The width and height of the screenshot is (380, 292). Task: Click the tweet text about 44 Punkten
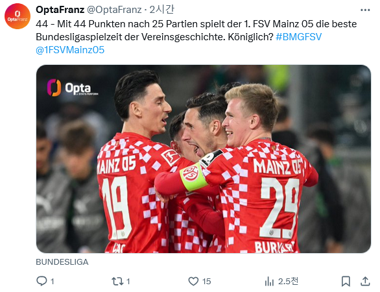click(196, 30)
